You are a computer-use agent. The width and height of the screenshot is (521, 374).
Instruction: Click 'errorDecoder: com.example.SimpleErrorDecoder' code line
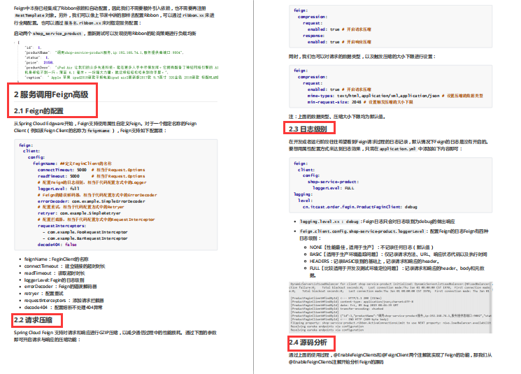[x=92, y=201]
